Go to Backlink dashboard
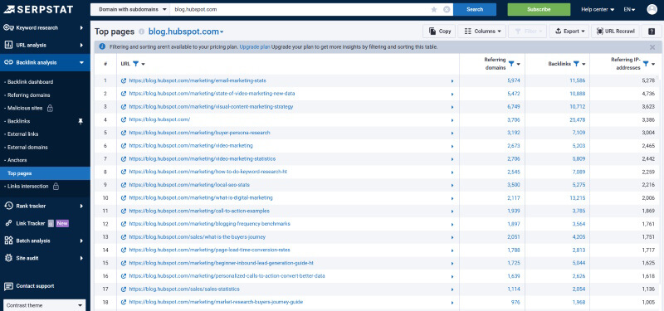 pos(30,82)
